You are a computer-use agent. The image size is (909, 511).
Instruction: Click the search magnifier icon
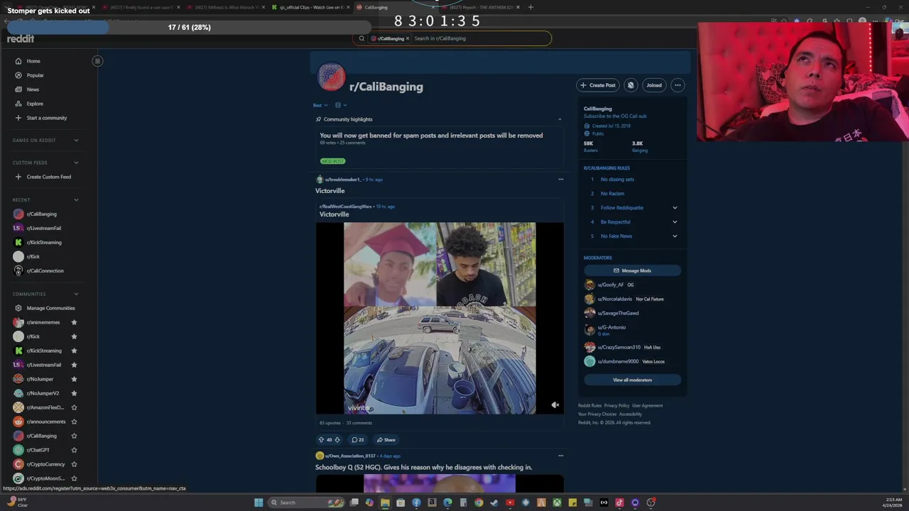(361, 38)
